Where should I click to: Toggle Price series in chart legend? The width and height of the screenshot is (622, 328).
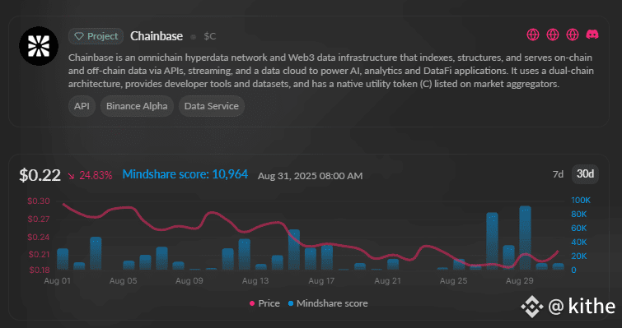coord(264,303)
